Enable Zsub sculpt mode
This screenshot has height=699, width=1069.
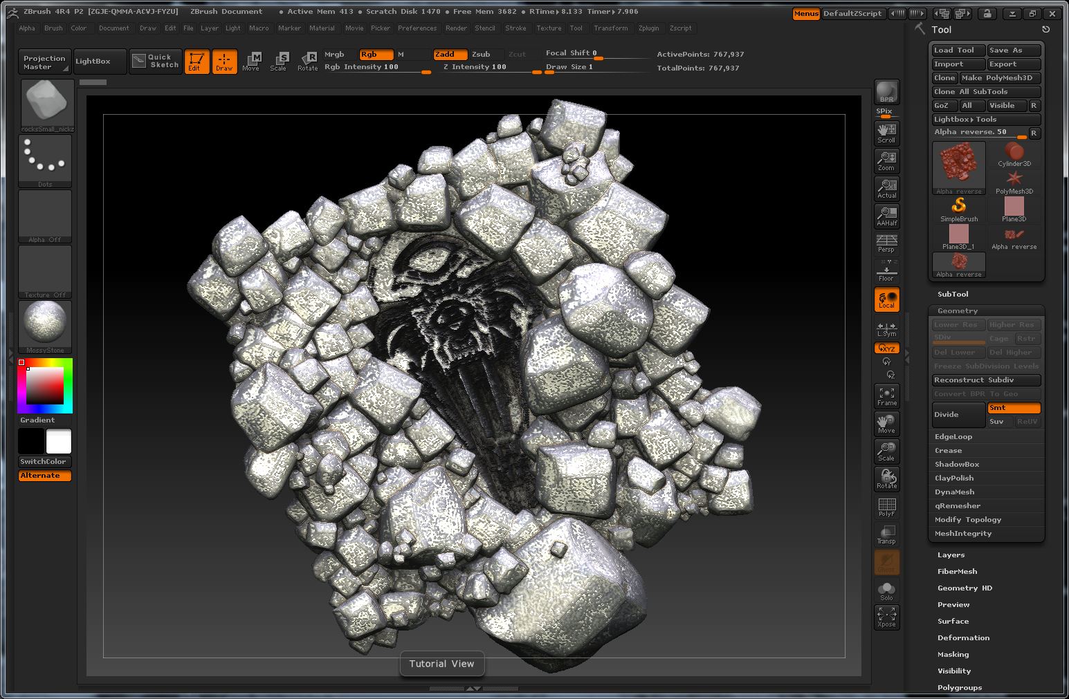(x=487, y=54)
